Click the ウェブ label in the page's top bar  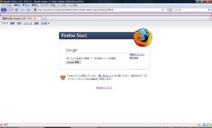coord(5,23)
